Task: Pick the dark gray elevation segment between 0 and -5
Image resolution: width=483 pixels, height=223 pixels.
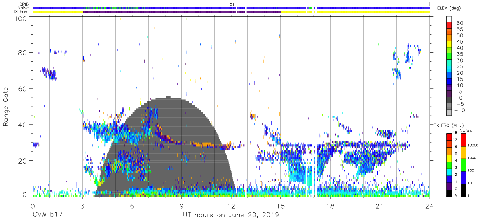Action: coord(449,101)
